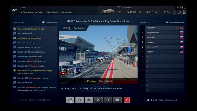Click the scrolling status message below the track image
Screen dimensions: 197x111
point(91,88)
